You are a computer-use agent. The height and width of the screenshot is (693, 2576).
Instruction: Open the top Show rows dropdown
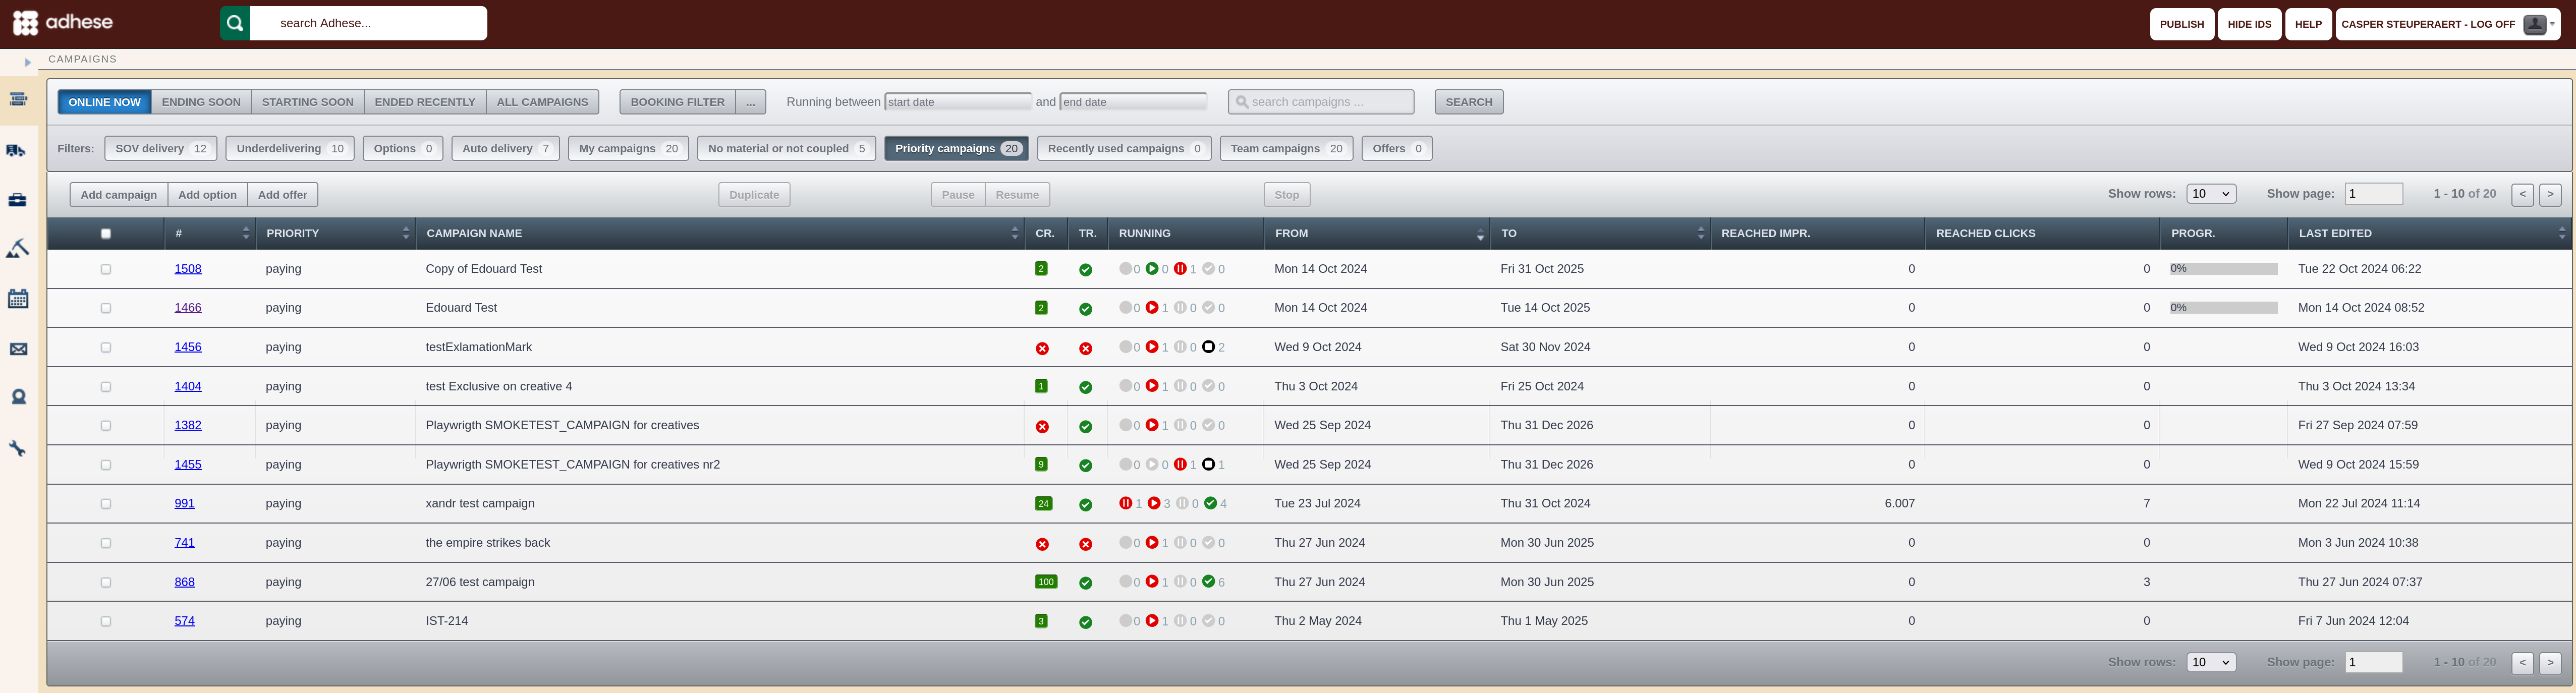click(2211, 194)
